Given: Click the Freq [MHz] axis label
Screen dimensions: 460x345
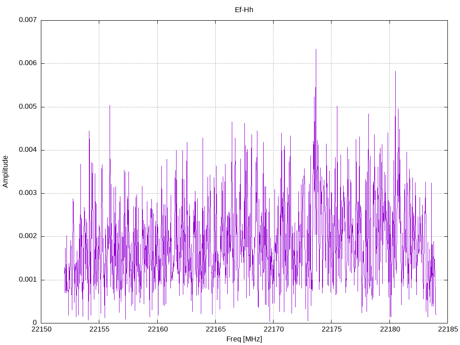Looking at the screenshot, I should tap(244, 339).
